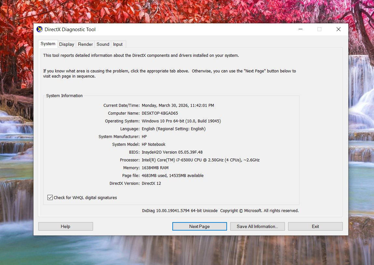Image resolution: width=374 pixels, height=265 pixels.
Task: Click the Next Page button
Action: point(199,226)
